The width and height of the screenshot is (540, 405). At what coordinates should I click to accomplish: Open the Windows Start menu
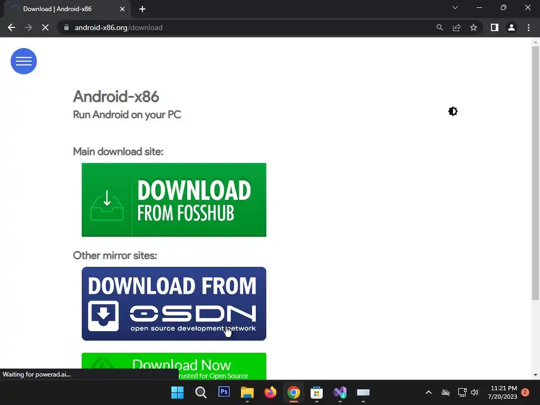pyautogui.click(x=177, y=392)
